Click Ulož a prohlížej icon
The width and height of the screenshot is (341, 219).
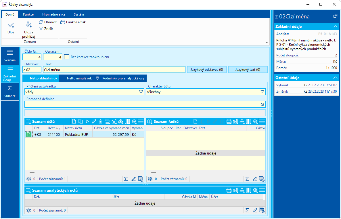tap(28, 24)
